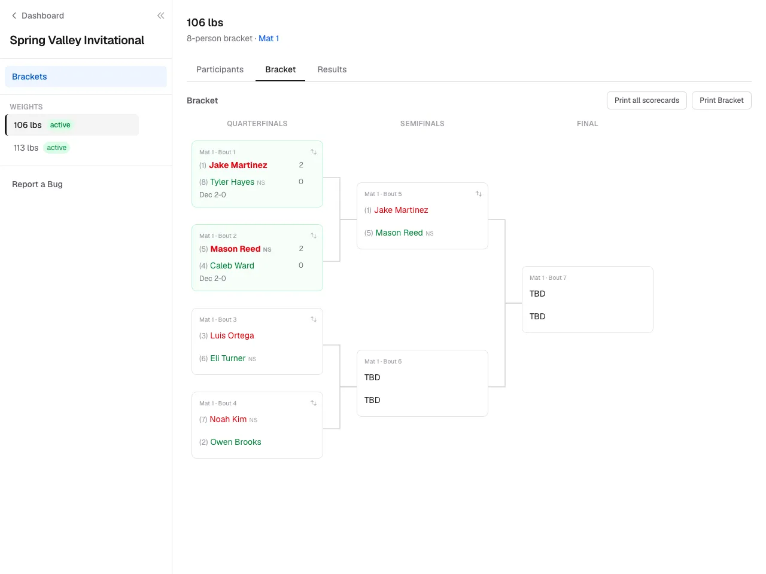The height and width of the screenshot is (574, 766).
Task: Go back to Dashboard
Action: [38, 16]
